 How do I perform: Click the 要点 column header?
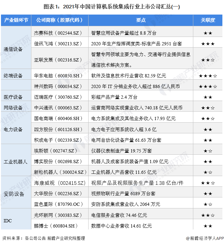(141, 20)
